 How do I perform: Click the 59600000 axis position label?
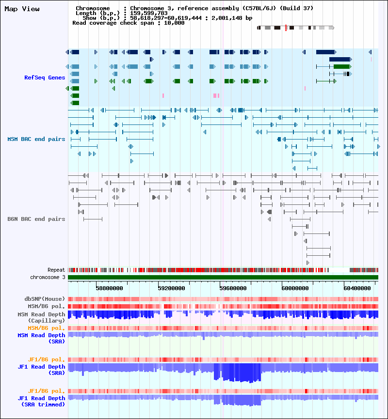[233, 288]
